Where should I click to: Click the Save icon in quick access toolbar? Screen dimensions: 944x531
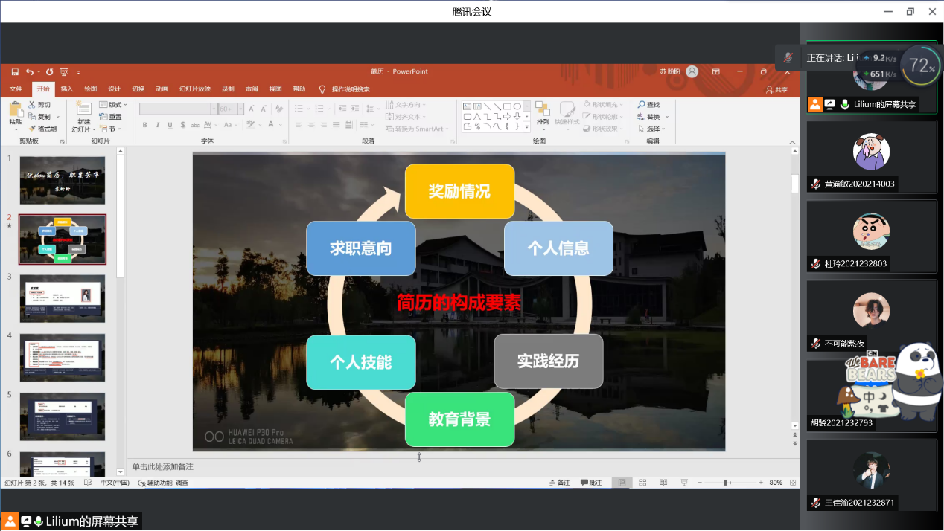click(x=15, y=72)
